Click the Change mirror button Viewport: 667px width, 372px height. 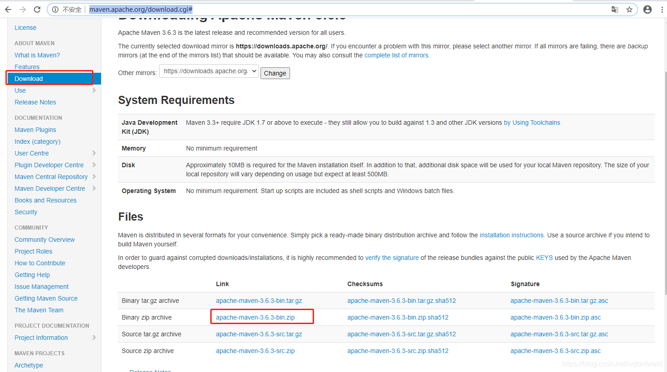[x=275, y=73]
